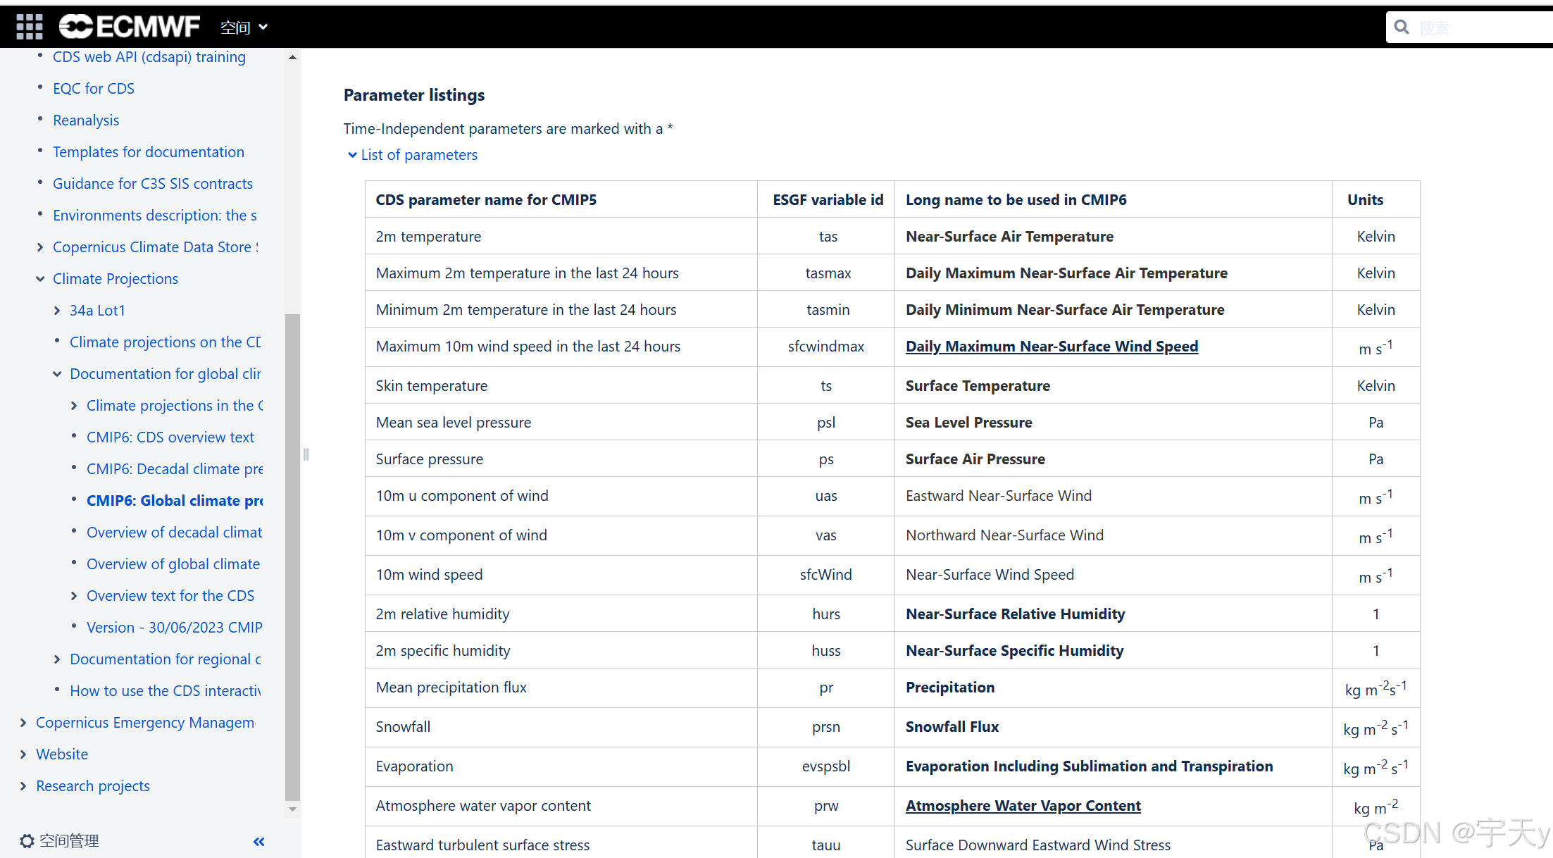Expand the Research projects tree node
The image size is (1553, 858).
[x=23, y=786]
